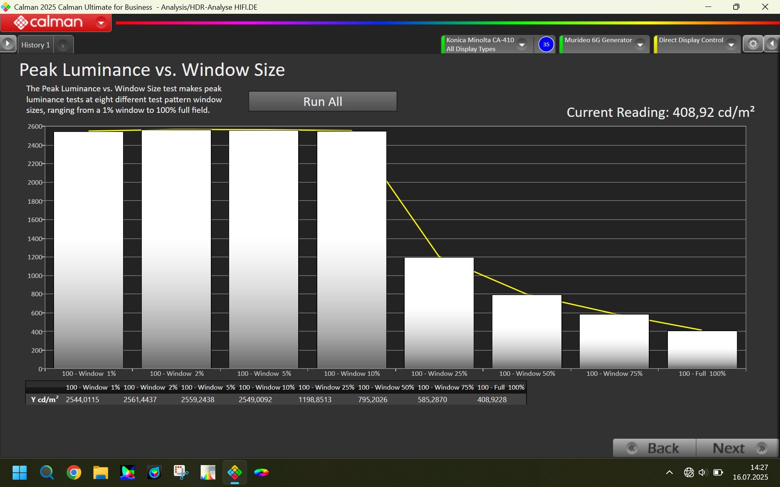Add a new history tab with plus
The image size is (780, 487).
click(63, 46)
